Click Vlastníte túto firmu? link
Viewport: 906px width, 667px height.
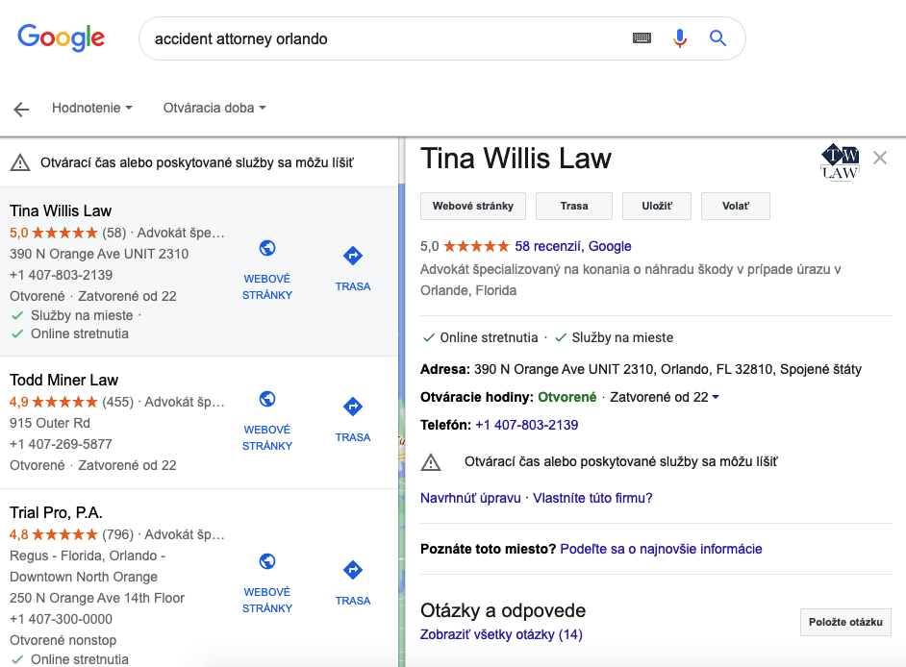(x=592, y=499)
